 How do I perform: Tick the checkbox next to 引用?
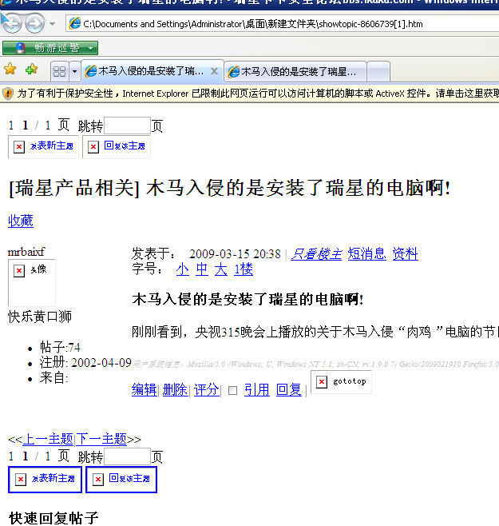pyautogui.click(x=232, y=390)
